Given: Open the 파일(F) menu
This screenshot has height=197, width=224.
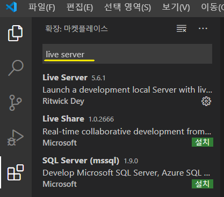Looking at the screenshot, I should pyautogui.click(x=42, y=7).
